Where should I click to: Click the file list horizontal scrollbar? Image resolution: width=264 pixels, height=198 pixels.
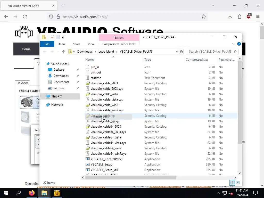tap(131, 177)
